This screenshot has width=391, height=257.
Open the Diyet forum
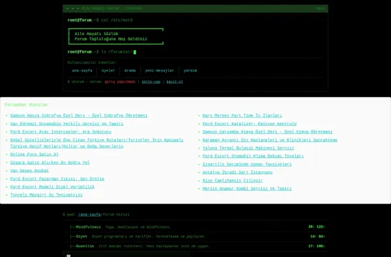pos(81,236)
